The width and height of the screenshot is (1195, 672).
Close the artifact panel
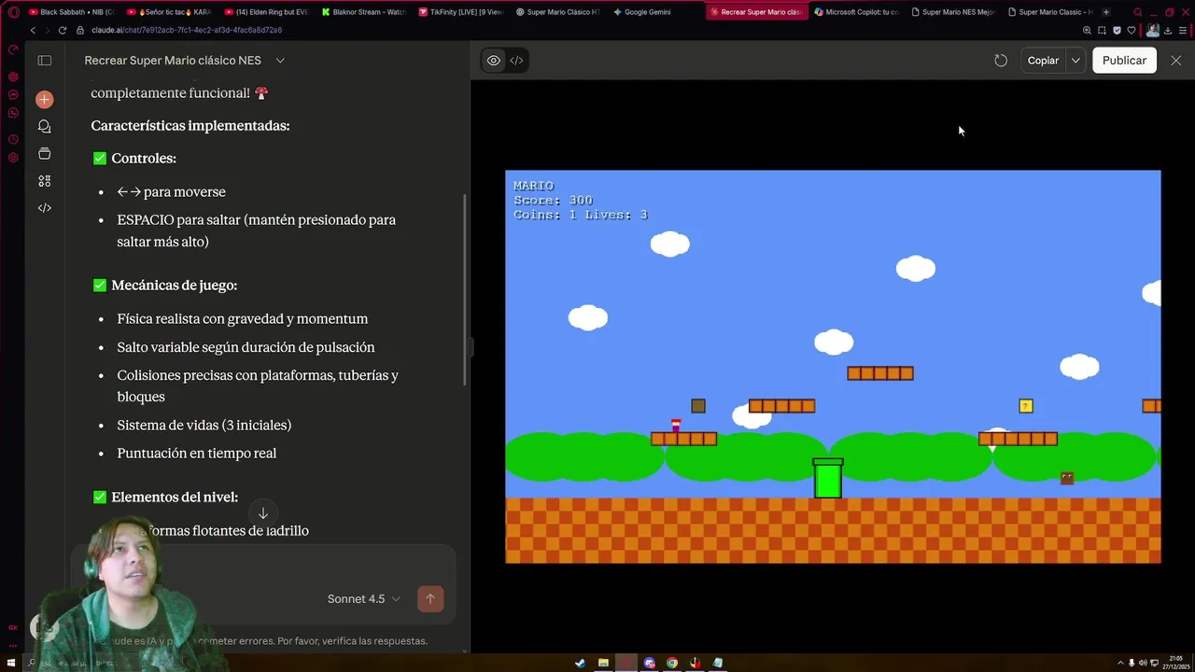coord(1175,61)
